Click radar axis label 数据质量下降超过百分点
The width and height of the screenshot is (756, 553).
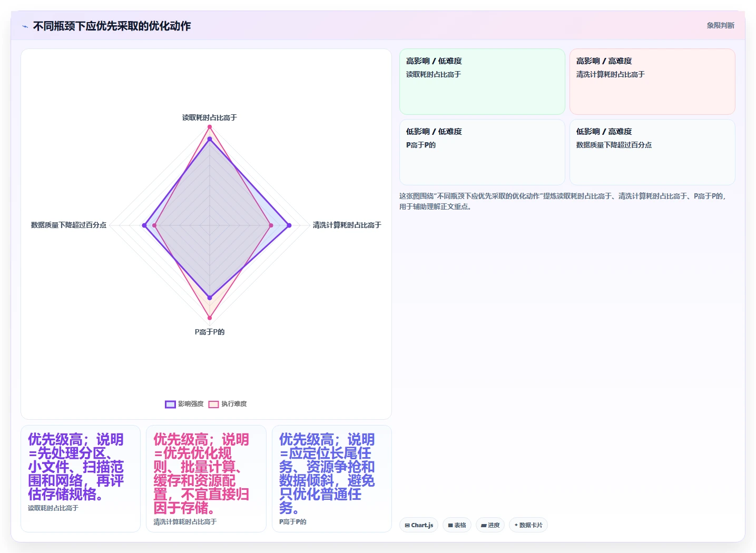pos(68,225)
